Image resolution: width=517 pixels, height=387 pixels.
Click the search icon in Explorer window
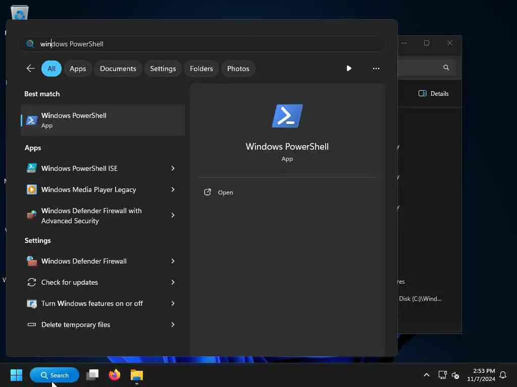[x=446, y=68]
